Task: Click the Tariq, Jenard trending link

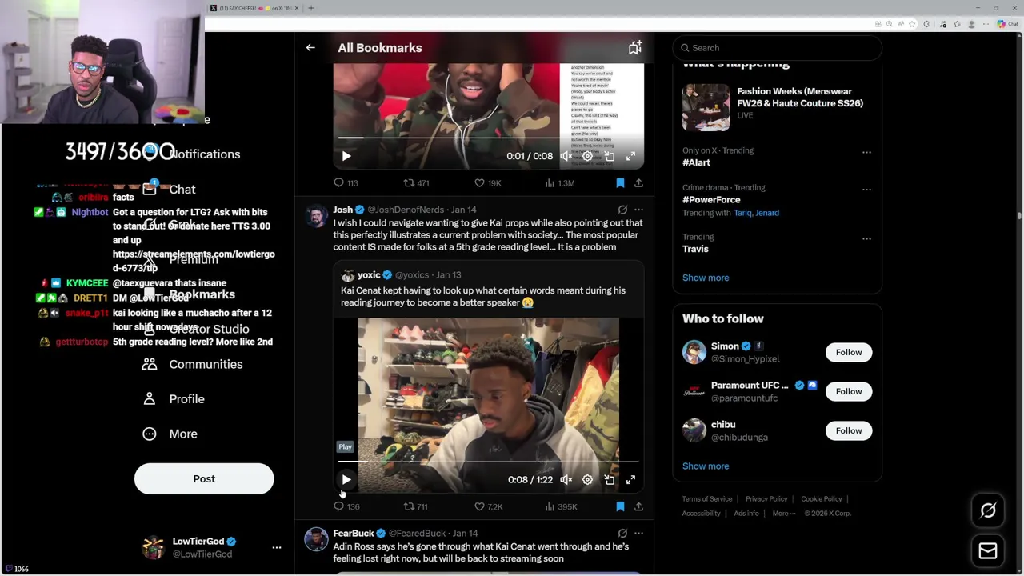Action: pyautogui.click(x=756, y=213)
